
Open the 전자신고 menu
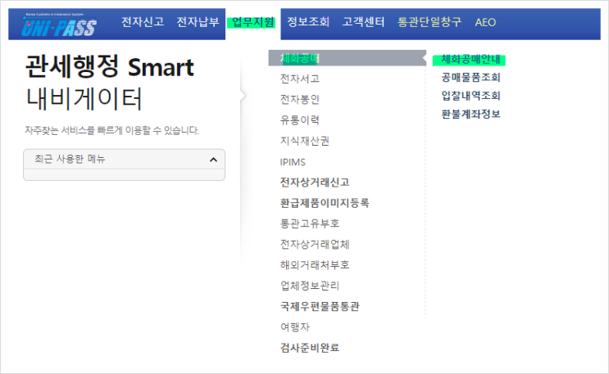pyautogui.click(x=143, y=22)
